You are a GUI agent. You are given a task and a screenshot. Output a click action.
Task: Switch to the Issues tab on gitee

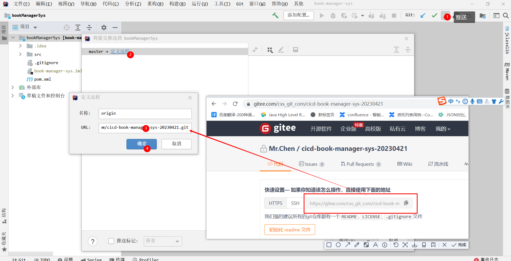(x=311, y=164)
